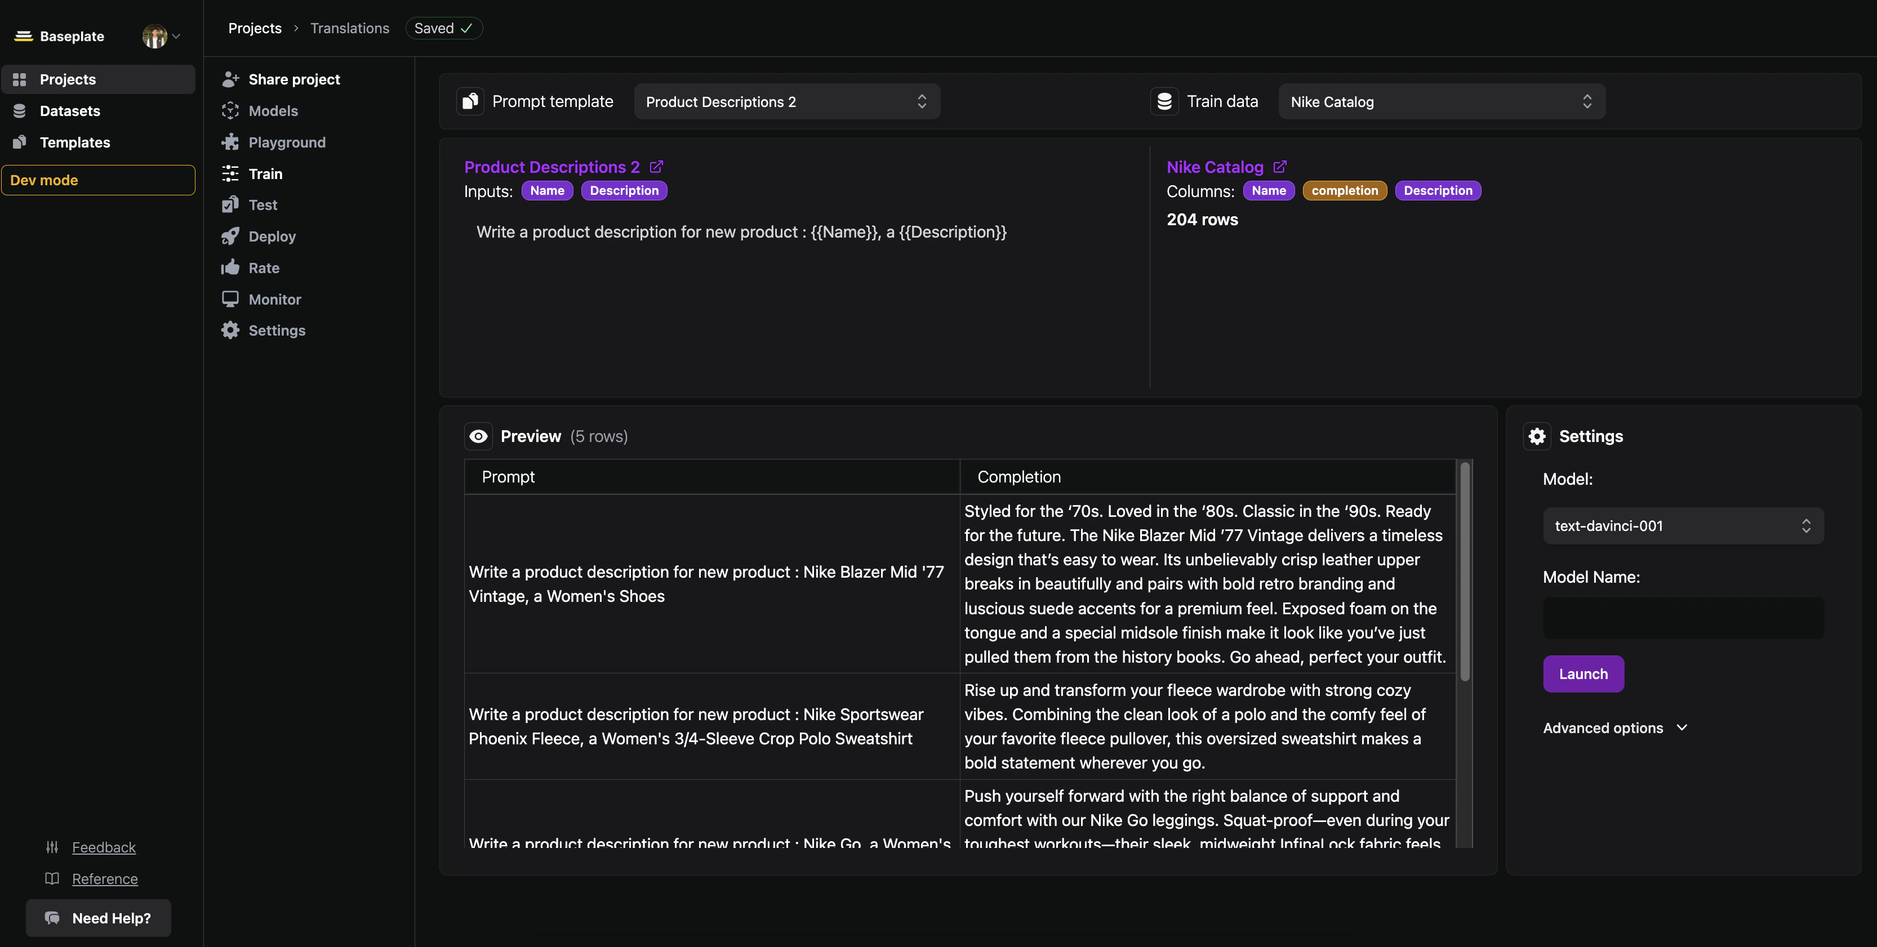Click the Preview eye icon
The width and height of the screenshot is (1877, 947).
click(x=479, y=436)
